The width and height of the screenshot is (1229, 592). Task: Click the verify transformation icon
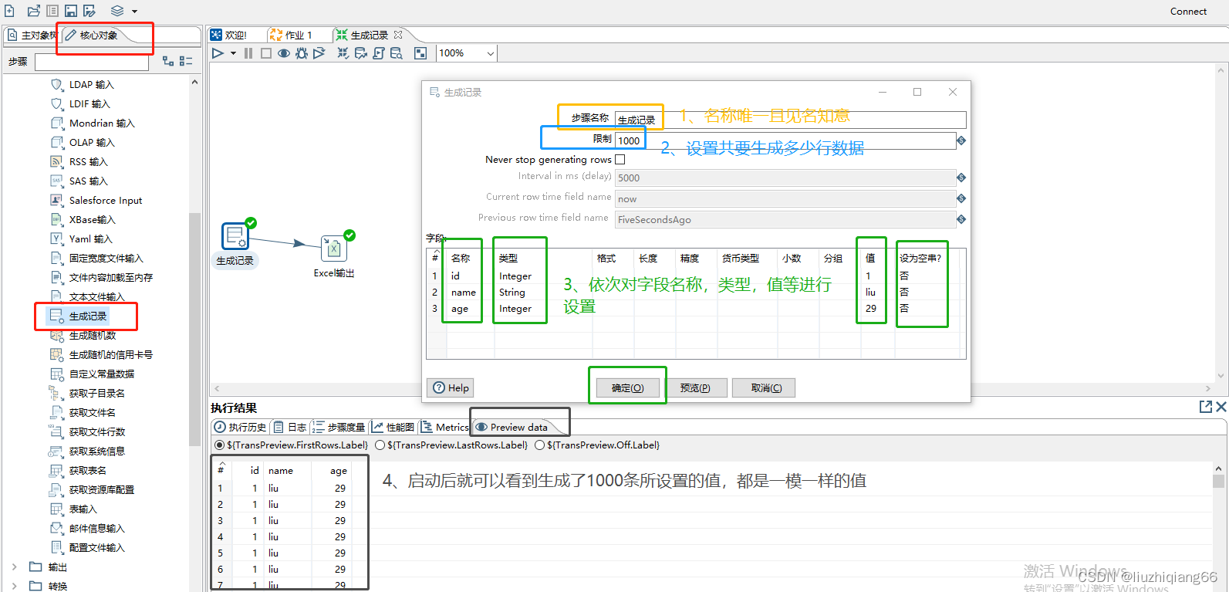tap(343, 53)
